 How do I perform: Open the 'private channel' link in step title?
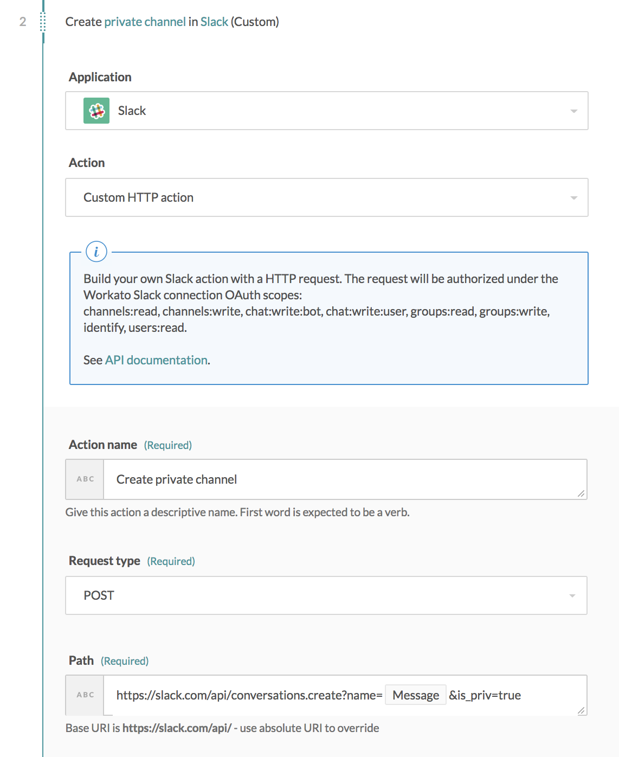(145, 22)
